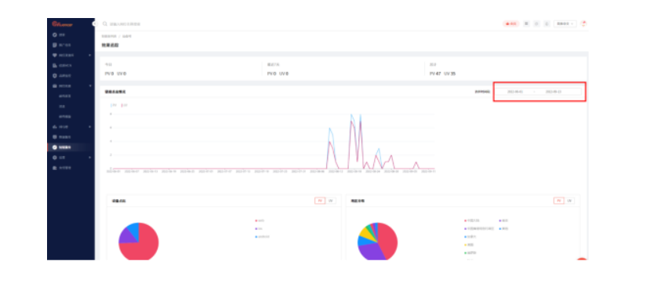Screen dimensions: 650x283
Task: Open the user avatar at top right
Action: pos(583,24)
